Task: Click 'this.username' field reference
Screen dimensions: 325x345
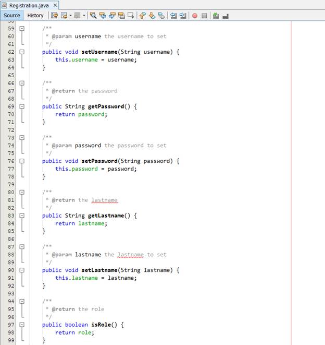Action: [x=77, y=60]
